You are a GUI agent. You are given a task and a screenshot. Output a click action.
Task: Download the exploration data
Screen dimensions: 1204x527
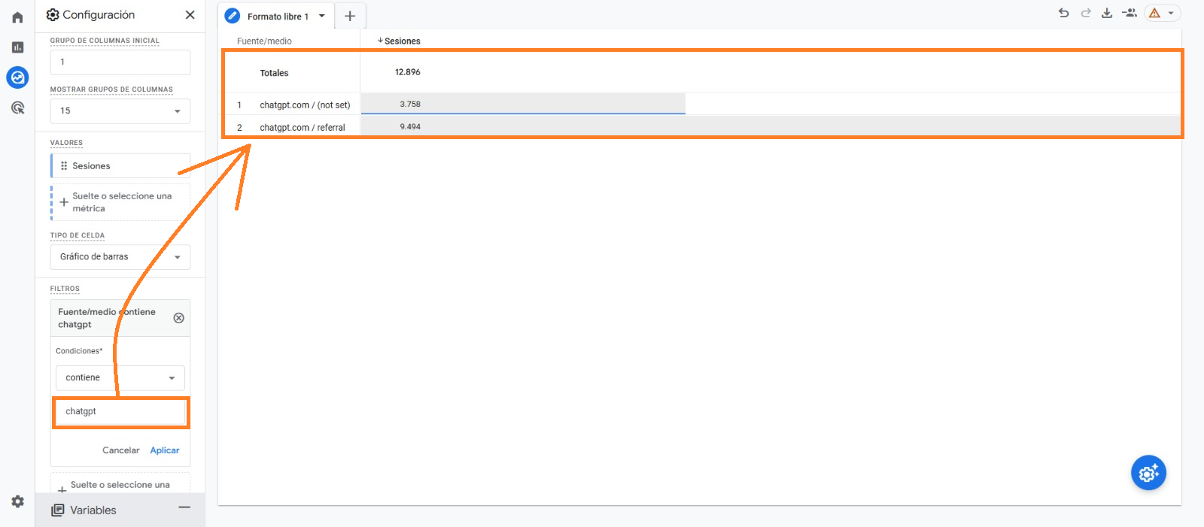(1107, 13)
